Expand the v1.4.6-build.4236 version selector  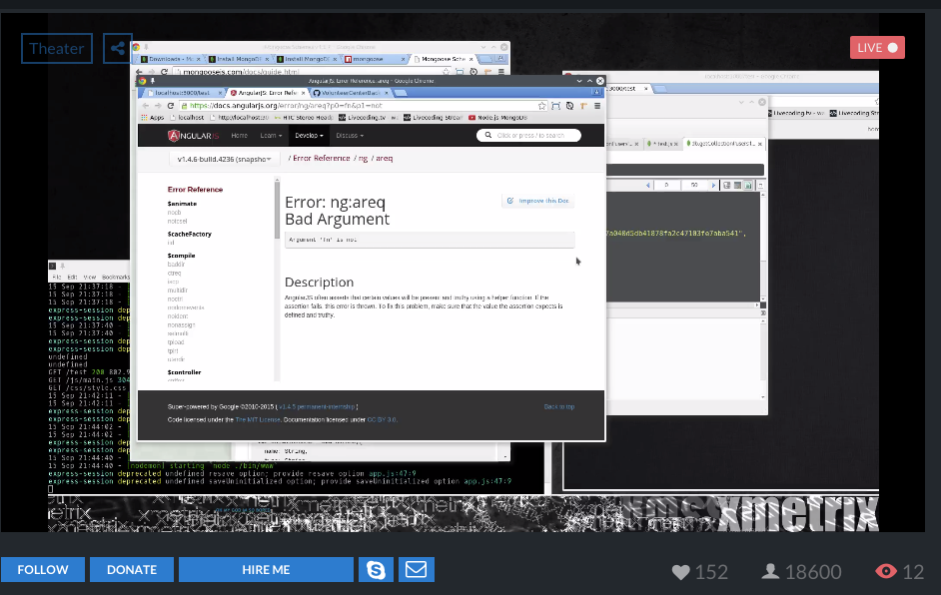224,159
